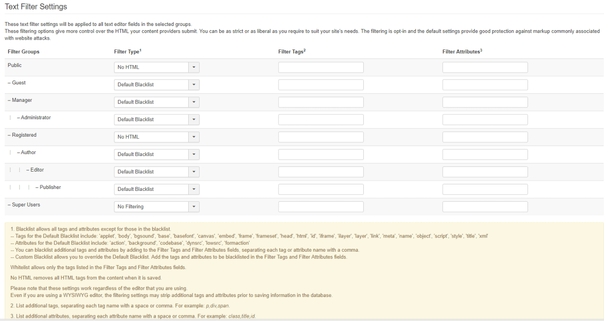Open the Public filter type dropdown
The image size is (604, 321).
coord(157,67)
